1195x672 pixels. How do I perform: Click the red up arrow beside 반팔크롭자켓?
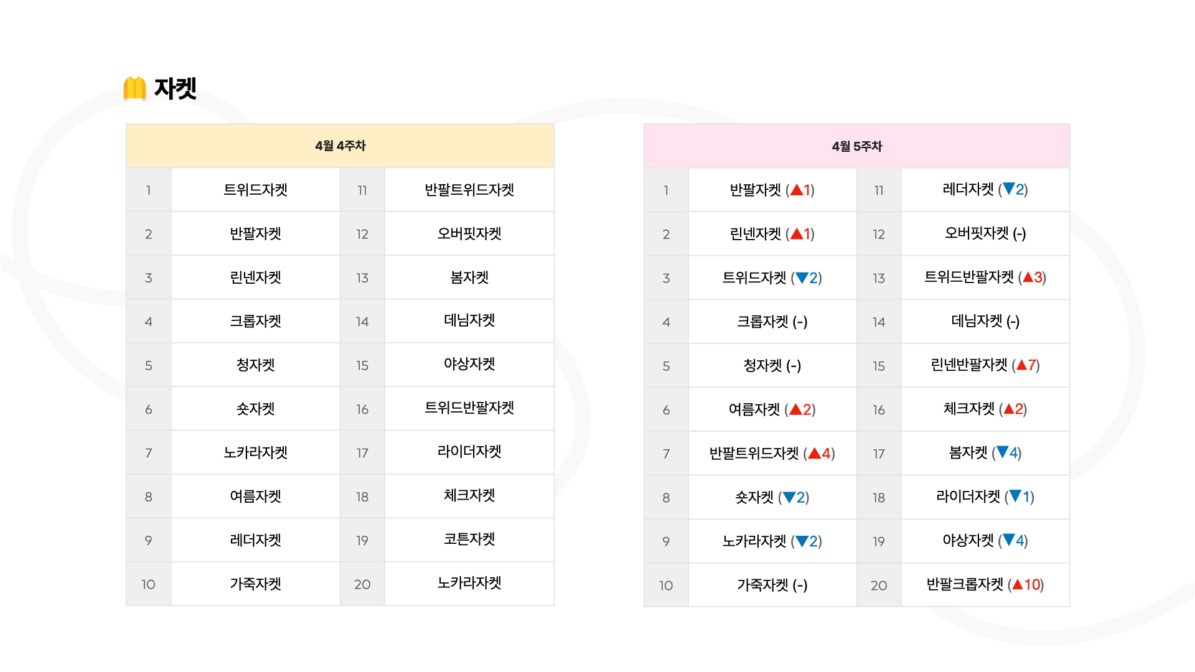1018,585
